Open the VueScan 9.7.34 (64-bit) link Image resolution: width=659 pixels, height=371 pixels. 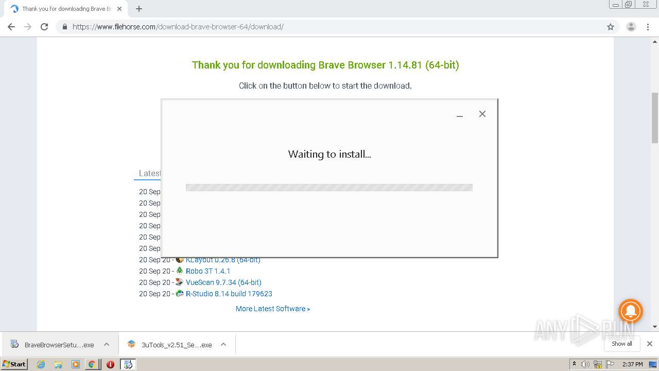coord(223,282)
